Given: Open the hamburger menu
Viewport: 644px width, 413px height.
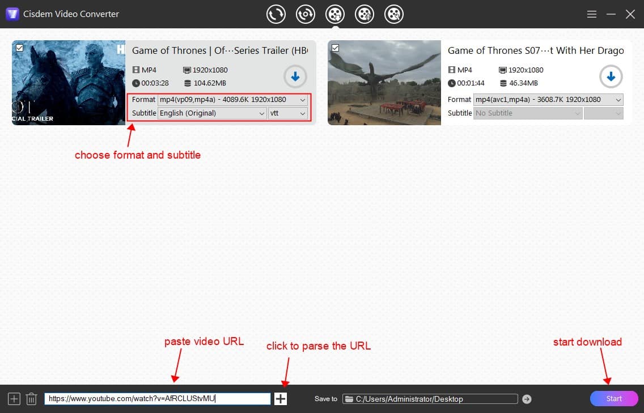Looking at the screenshot, I should 591,14.
